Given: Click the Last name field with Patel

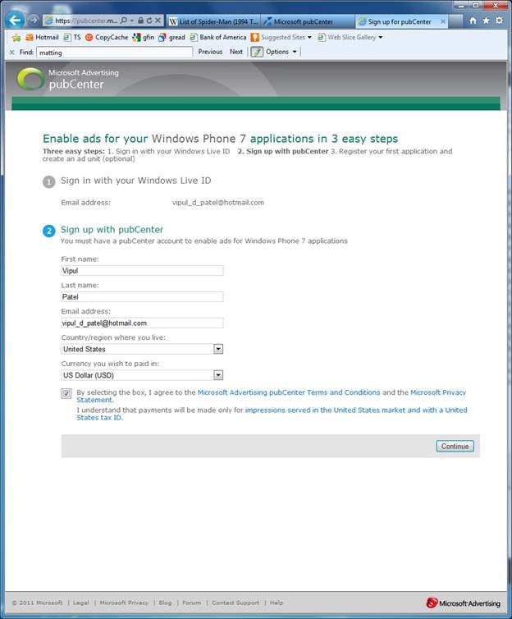Looking at the screenshot, I should [x=142, y=297].
